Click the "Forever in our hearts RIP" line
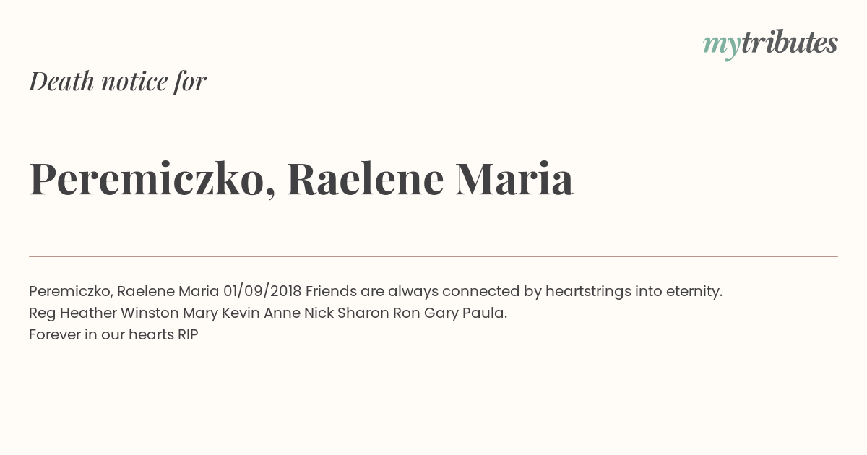Viewport: 867px width, 455px height. pyautogui.click(x=113, y=334)
